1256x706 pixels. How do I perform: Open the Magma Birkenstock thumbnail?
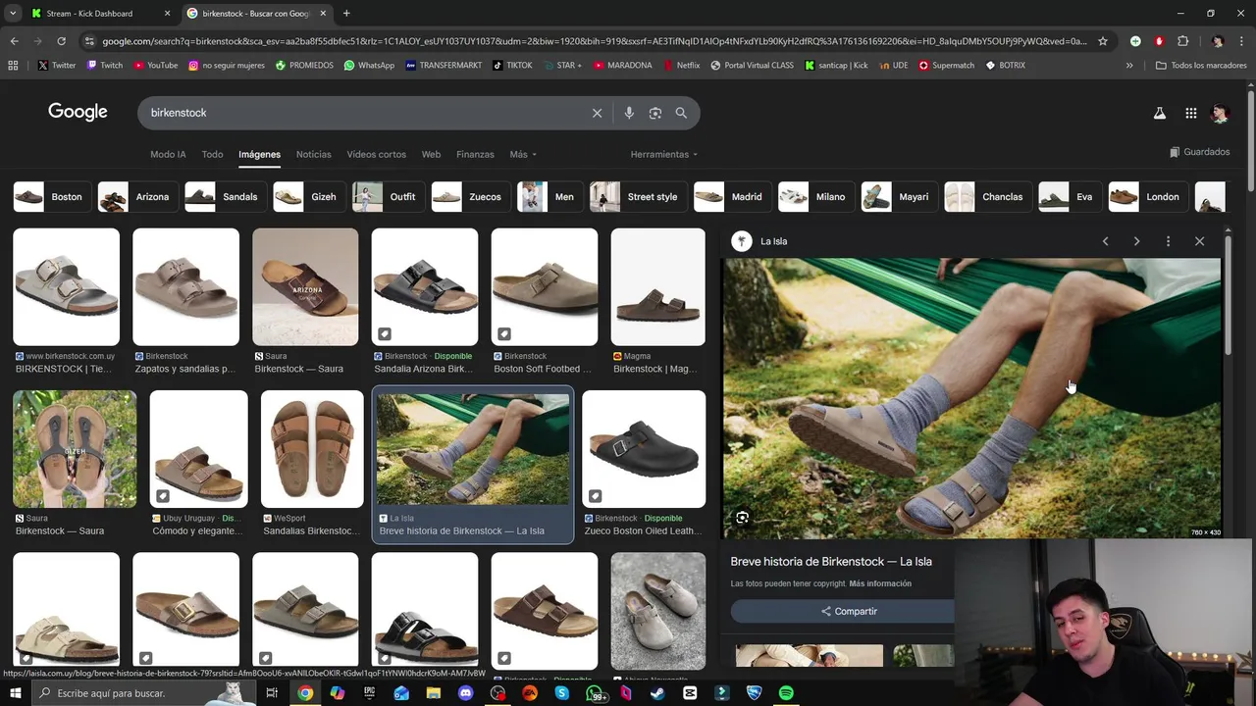coord(657,287)
